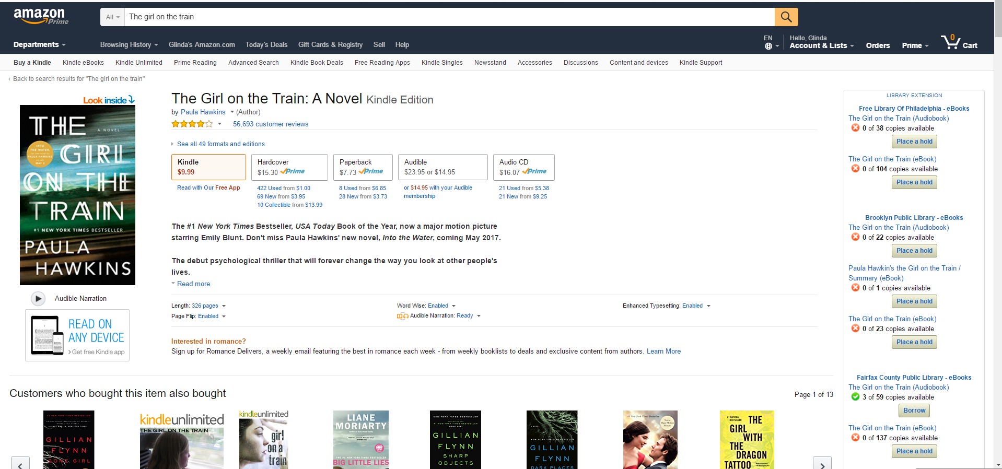Open the 56,693 customer reviews link
Viewport: 1002px width, 469px height.
[x=271, y=124]
